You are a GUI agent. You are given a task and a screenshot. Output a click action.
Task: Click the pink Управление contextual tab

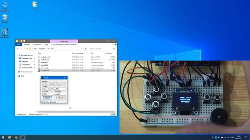click(x=64, y=41)
